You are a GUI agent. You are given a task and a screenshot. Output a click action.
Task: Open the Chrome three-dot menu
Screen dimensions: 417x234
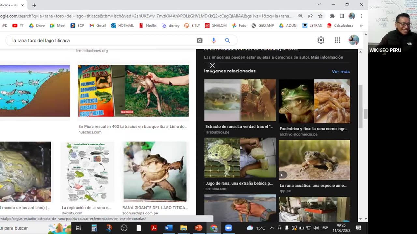click(x=362, y=16)
